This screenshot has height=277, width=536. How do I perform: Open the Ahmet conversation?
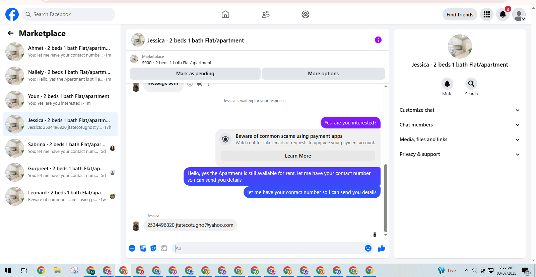point(60,52)
